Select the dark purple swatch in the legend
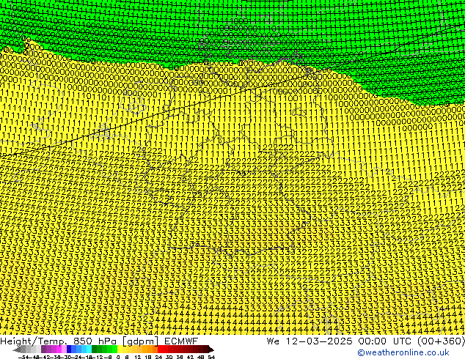The height and width of the screenshot is (359, 465). [43, 349]
